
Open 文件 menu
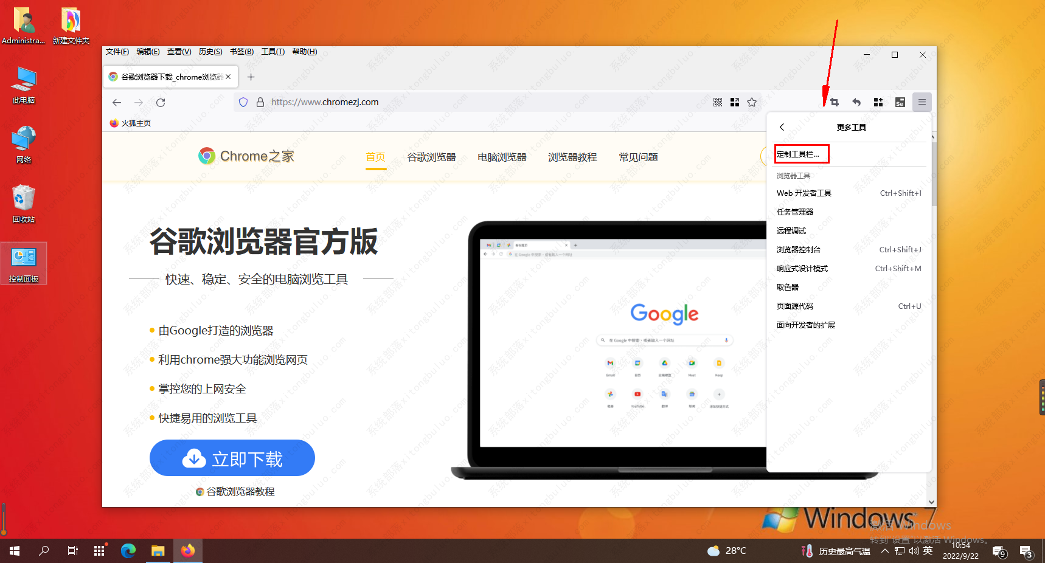click(x=117, y=52)
